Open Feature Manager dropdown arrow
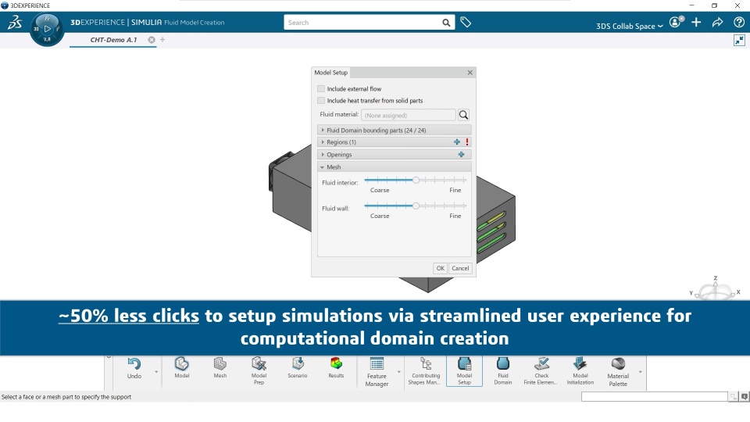The width and height of the screenshot is (750, 422). pos(399,372)
